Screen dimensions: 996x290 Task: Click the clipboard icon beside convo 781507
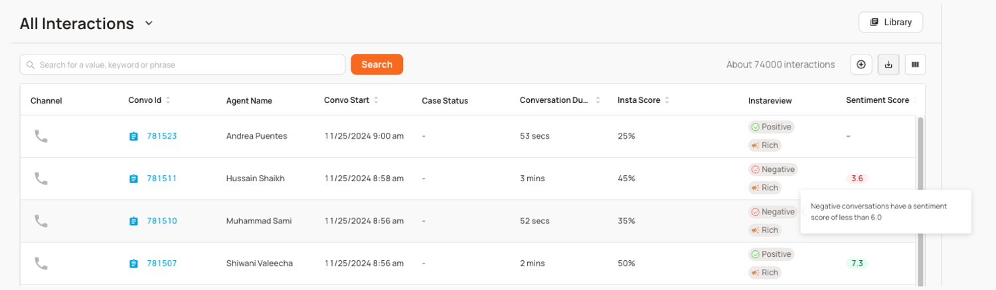click(133, 263)
